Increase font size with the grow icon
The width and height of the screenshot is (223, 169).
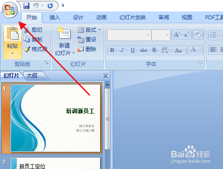click(x=176, y=35)
